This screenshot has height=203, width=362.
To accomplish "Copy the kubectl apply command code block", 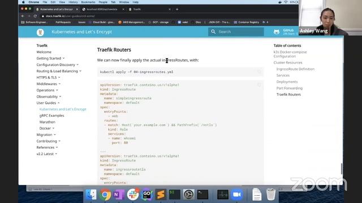I will coord(259,72).
